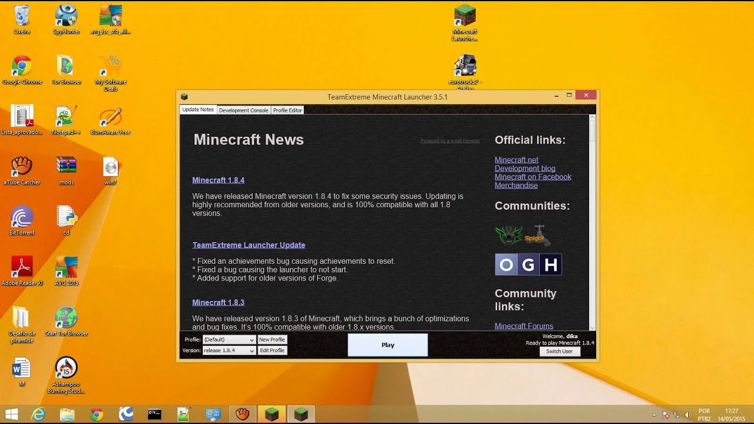The height and width of the screenshot is (424, 754).
Task: Follow the Merchandise link
Action: pos(516,185)
